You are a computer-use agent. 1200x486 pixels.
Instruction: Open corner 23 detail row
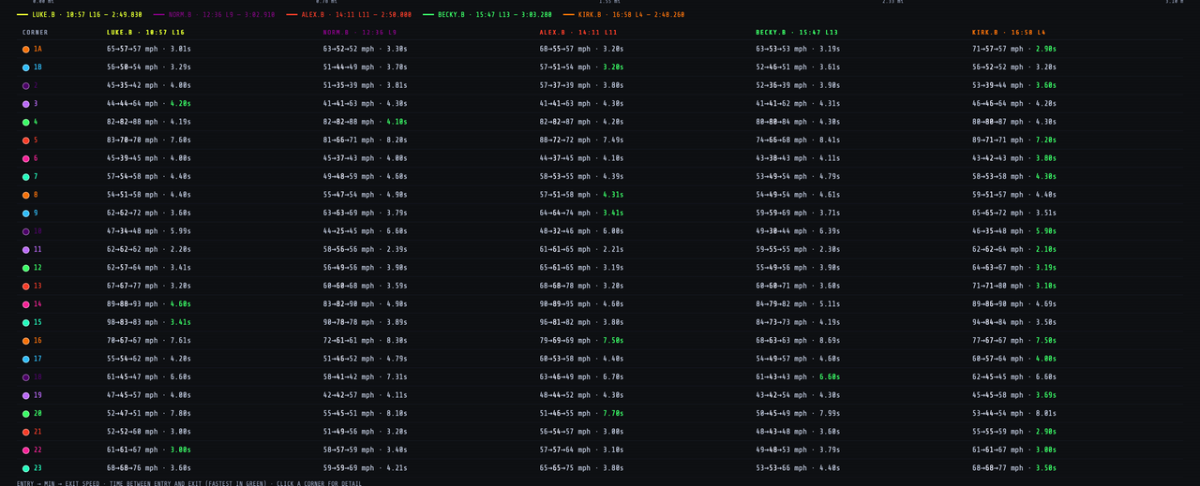click(600, 468)
